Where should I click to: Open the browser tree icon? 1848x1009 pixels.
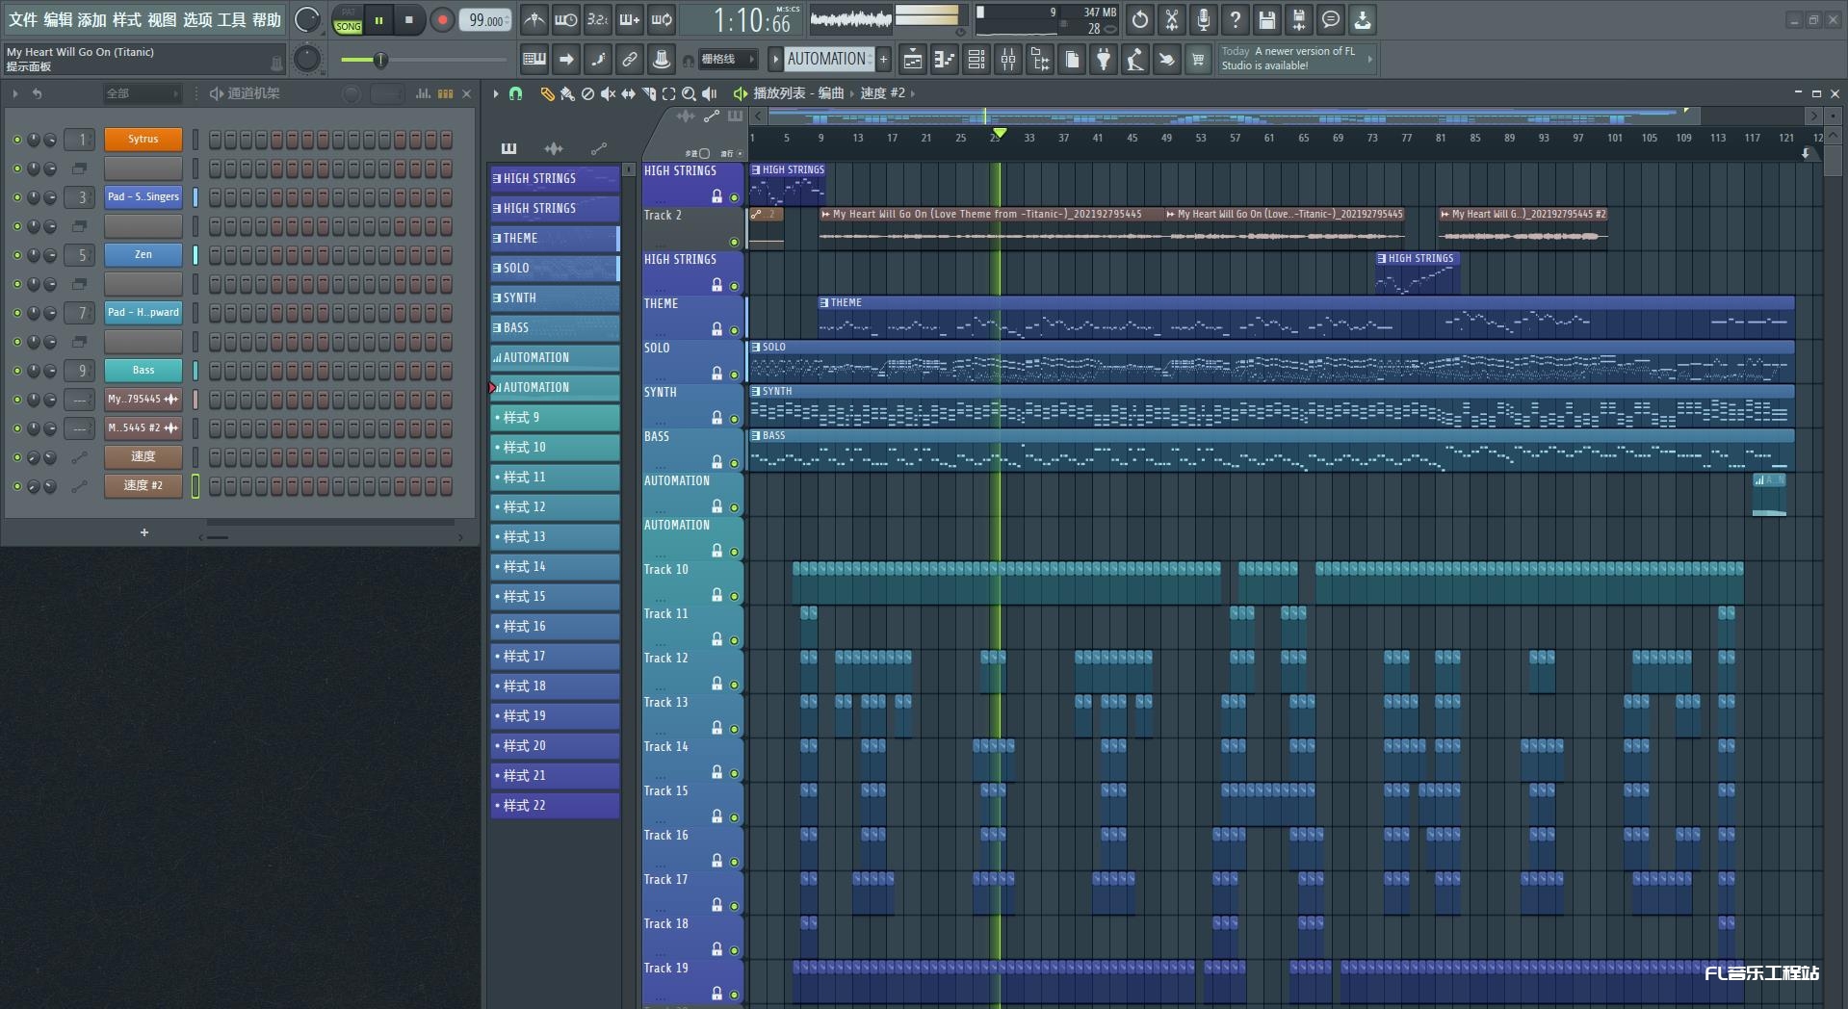tap(1040, 60)
